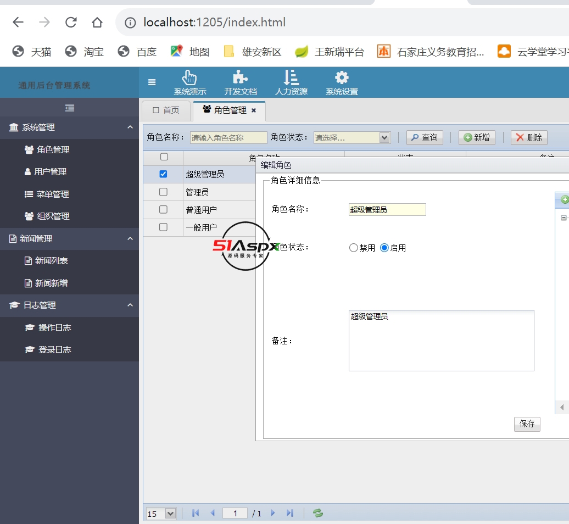569x524 pixels.
Task: Uncheck the 超级管理员 row checkbox
Action: pyautogui.click(x=163, y=174)
